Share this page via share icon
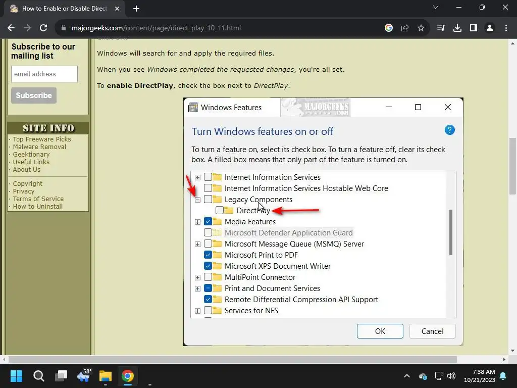 click(405, 28)
